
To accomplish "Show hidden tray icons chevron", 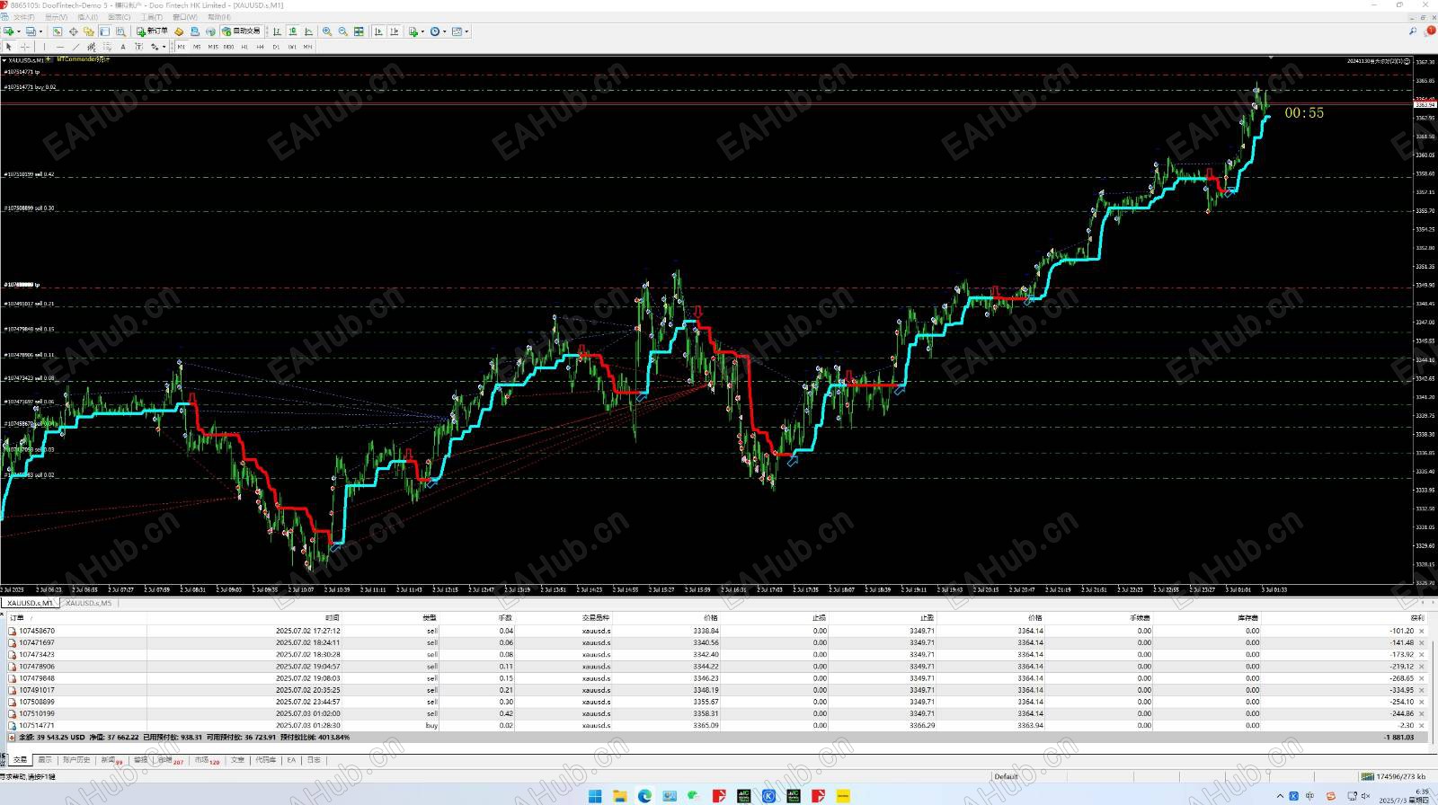I will coord(1280,796).
